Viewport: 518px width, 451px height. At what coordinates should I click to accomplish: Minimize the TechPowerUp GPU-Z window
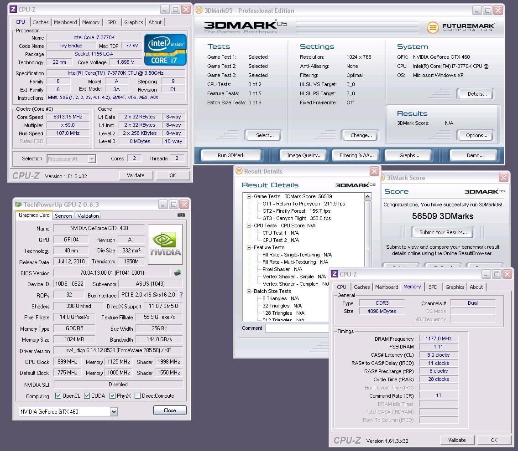[x=163, y=205]
